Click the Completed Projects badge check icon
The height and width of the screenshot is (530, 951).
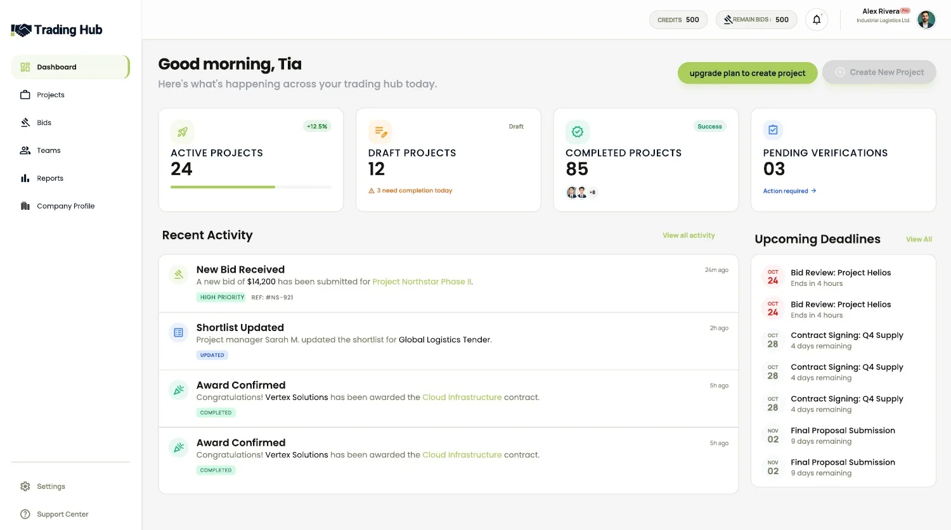[578, 132]
